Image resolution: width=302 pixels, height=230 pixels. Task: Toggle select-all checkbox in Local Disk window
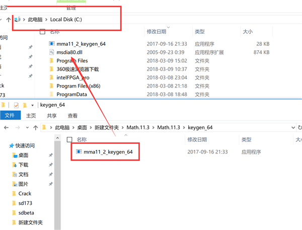[x=42, y=32]
